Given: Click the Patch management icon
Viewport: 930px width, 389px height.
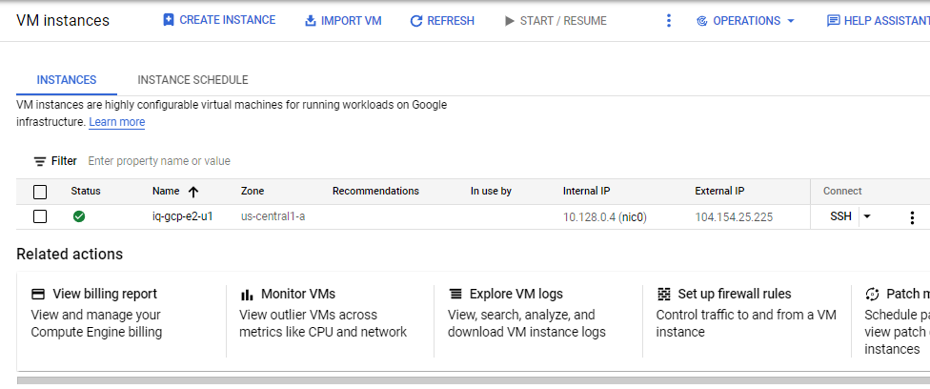Looking at the screenshot, I should [872, 294].
